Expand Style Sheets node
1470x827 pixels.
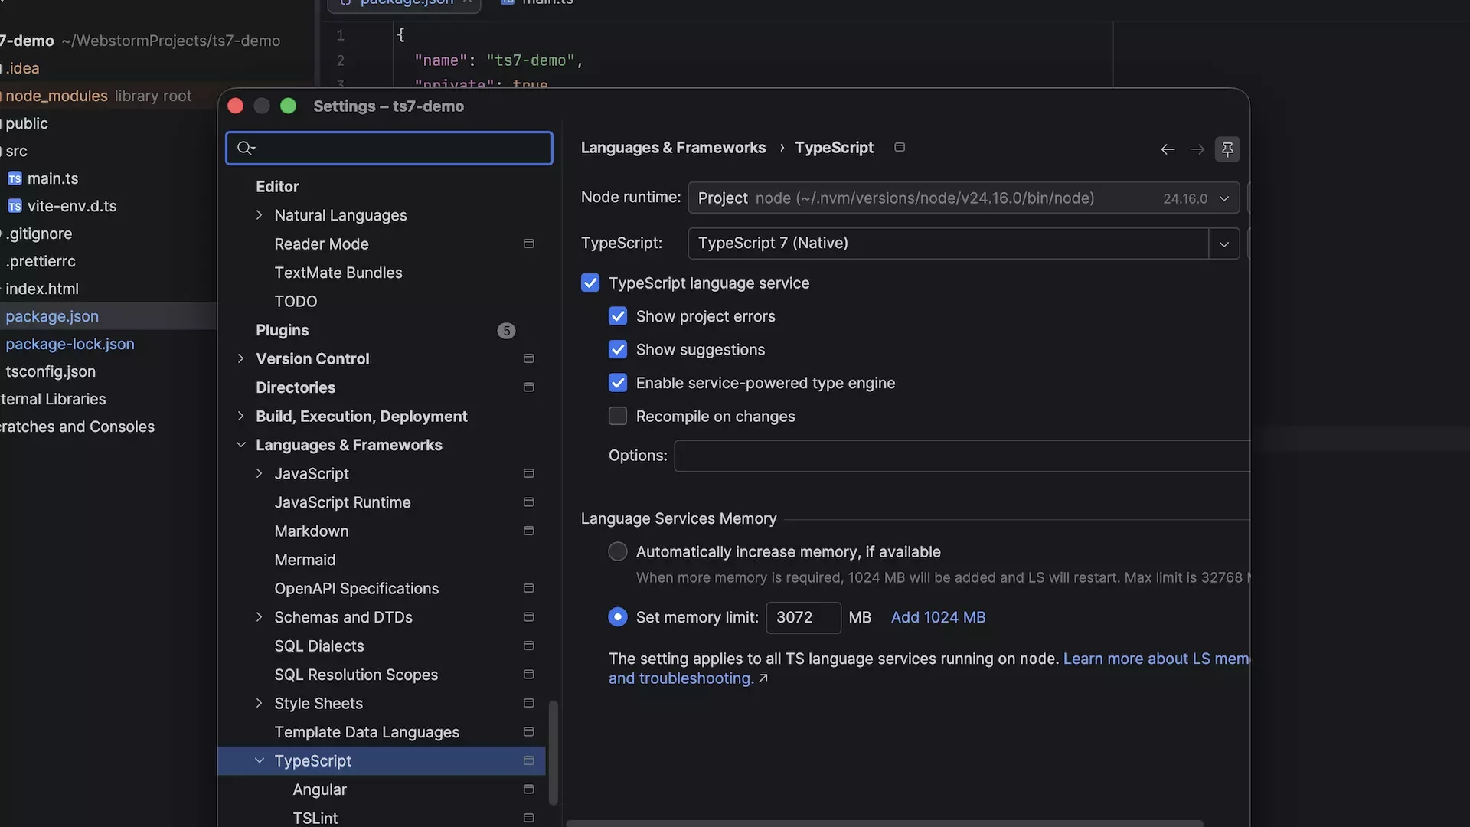259,703
